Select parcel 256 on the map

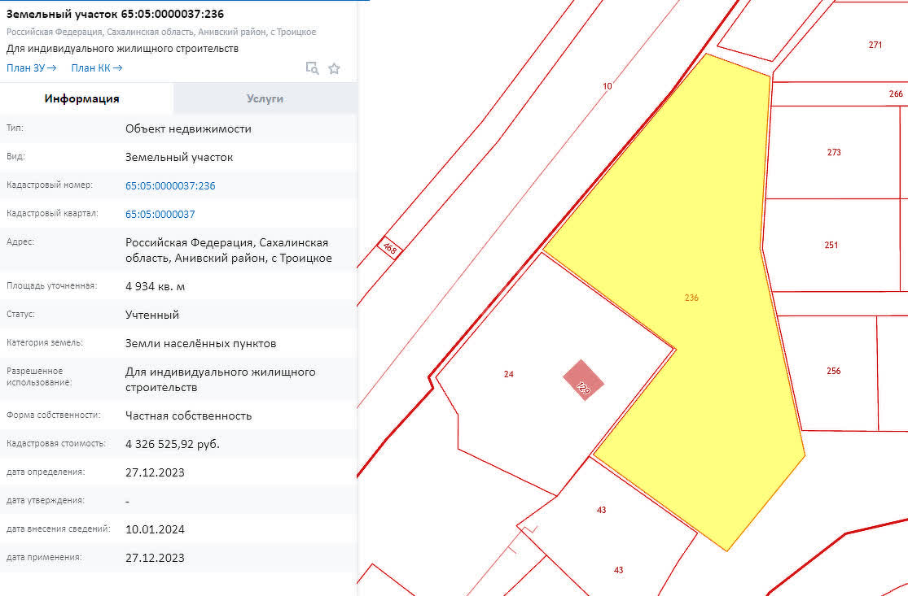tap(833, 370)
